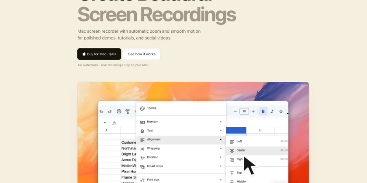Click the font size field showing 10

(x=244, y=112)
